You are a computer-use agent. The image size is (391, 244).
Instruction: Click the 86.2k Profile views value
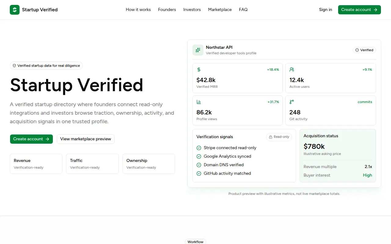[x=204, y=112]
